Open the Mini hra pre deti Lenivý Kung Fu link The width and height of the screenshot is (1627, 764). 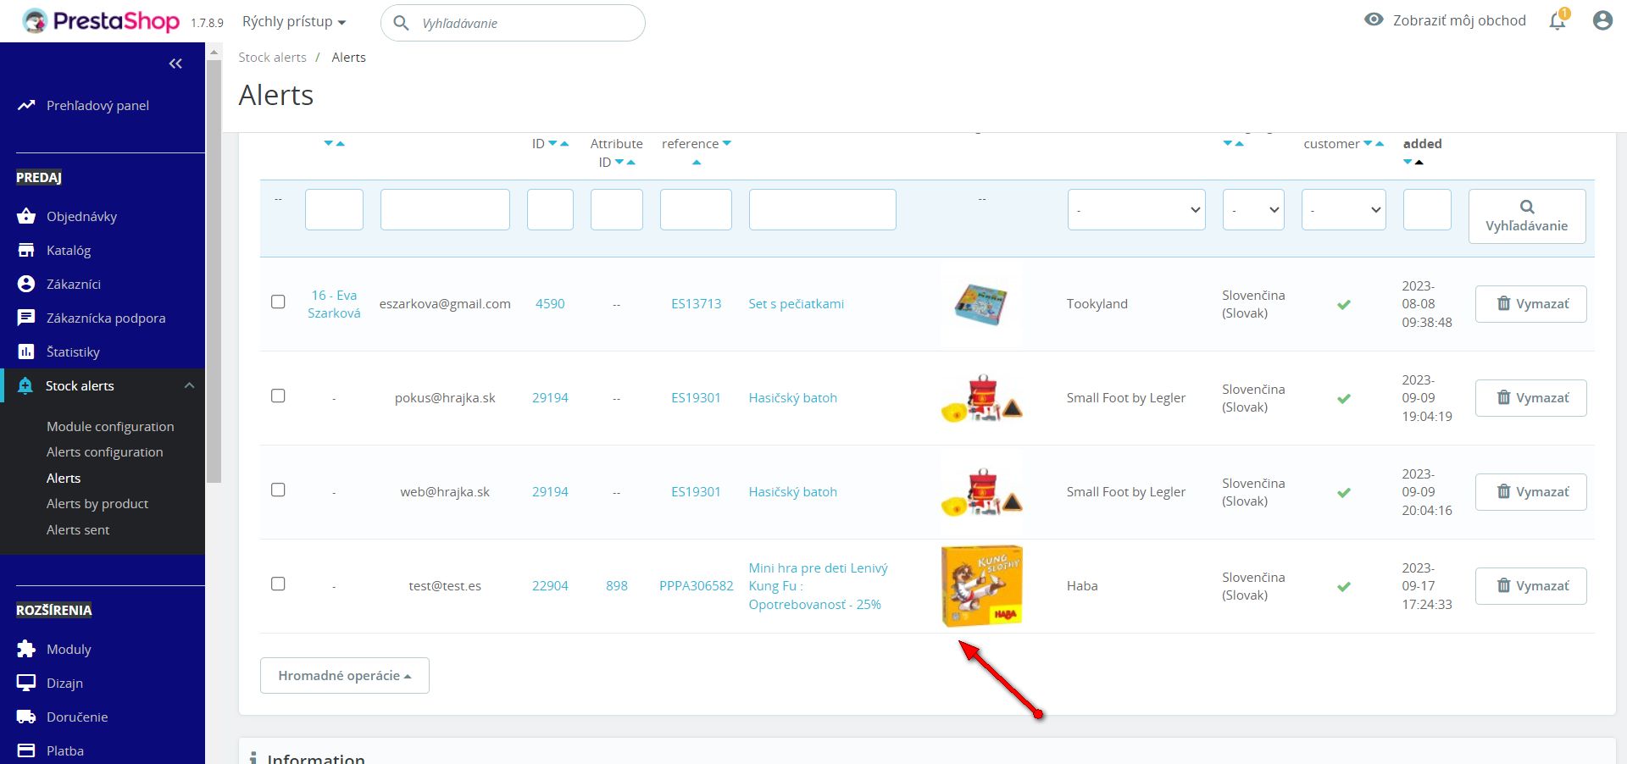[818, 586]
